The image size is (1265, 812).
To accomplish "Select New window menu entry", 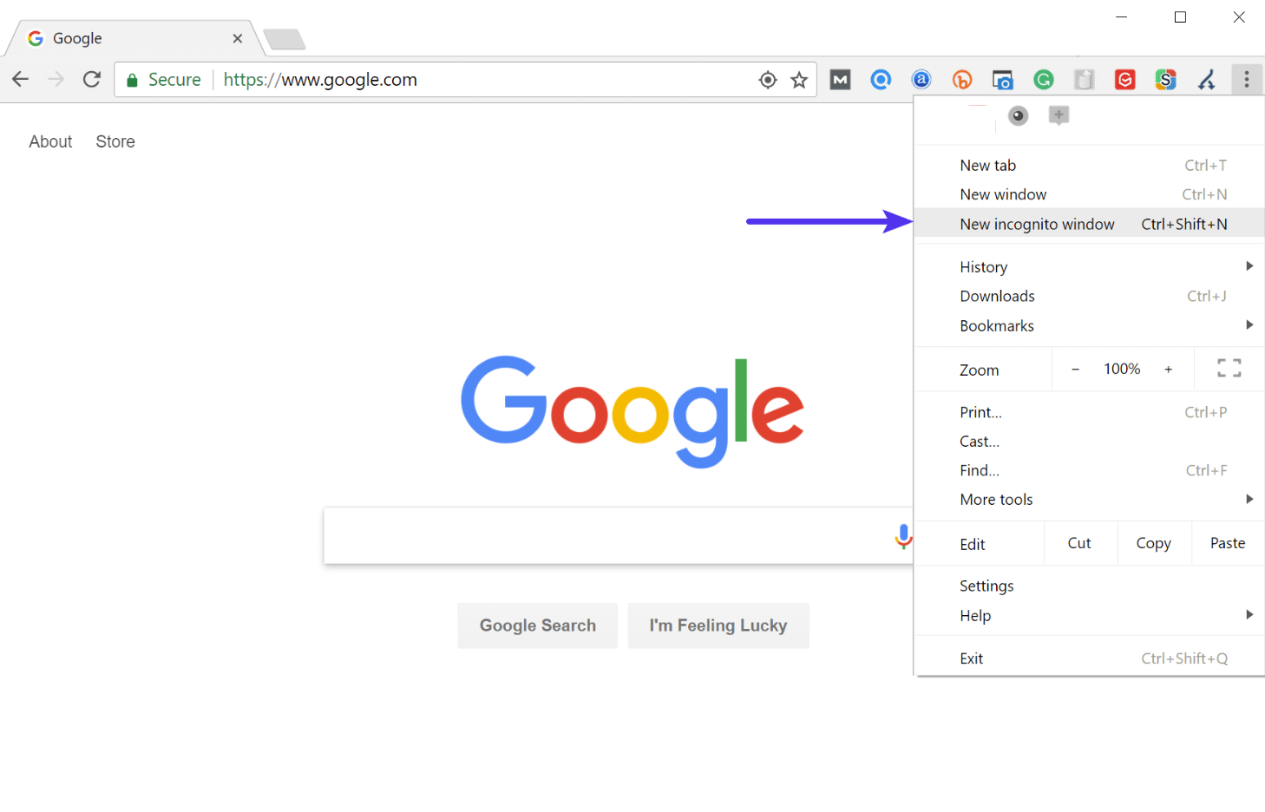I will point(1090,194).
